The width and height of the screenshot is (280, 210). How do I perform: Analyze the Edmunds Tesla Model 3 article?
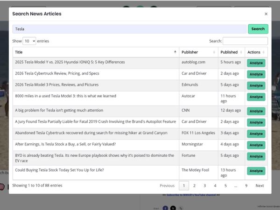tap(256, 85)
